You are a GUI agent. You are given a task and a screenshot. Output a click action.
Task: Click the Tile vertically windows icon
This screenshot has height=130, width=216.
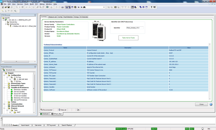[x=147, y=7]
